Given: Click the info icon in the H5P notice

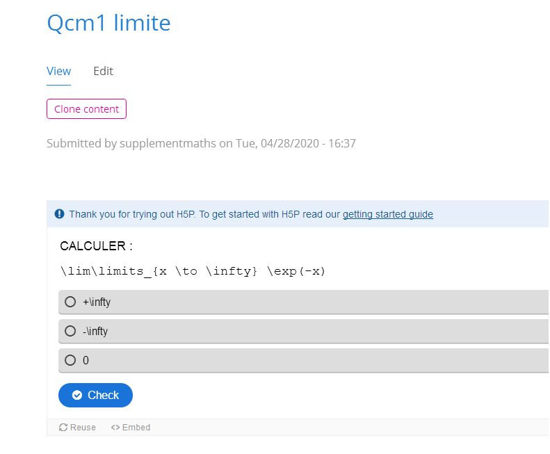Looking at the screenshot, I should coord(59,214).
